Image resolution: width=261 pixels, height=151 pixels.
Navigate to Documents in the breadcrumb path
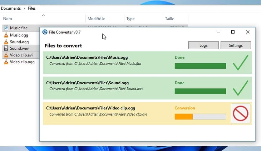(11, 8)
